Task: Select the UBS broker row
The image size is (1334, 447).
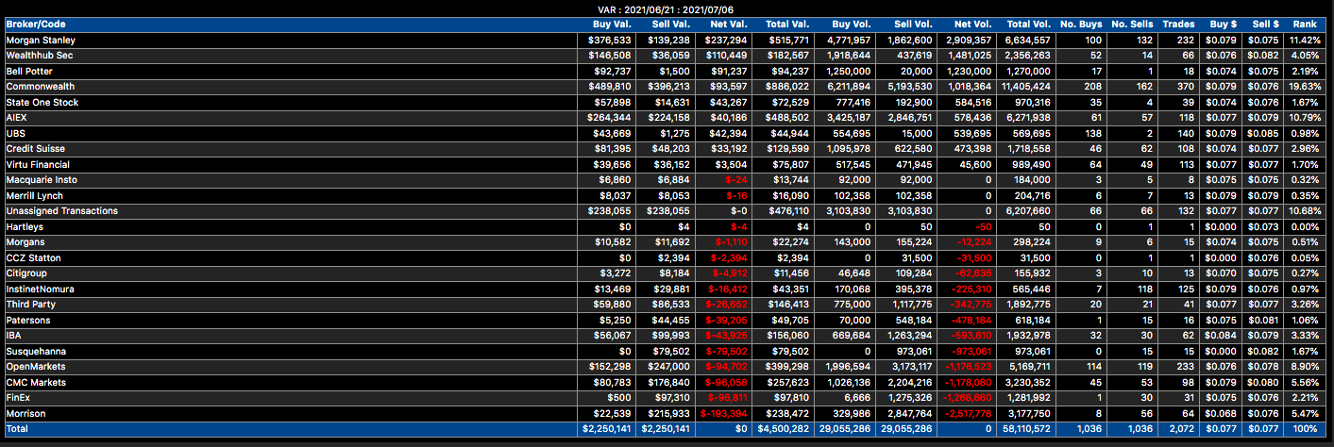Action: (667, 134)
